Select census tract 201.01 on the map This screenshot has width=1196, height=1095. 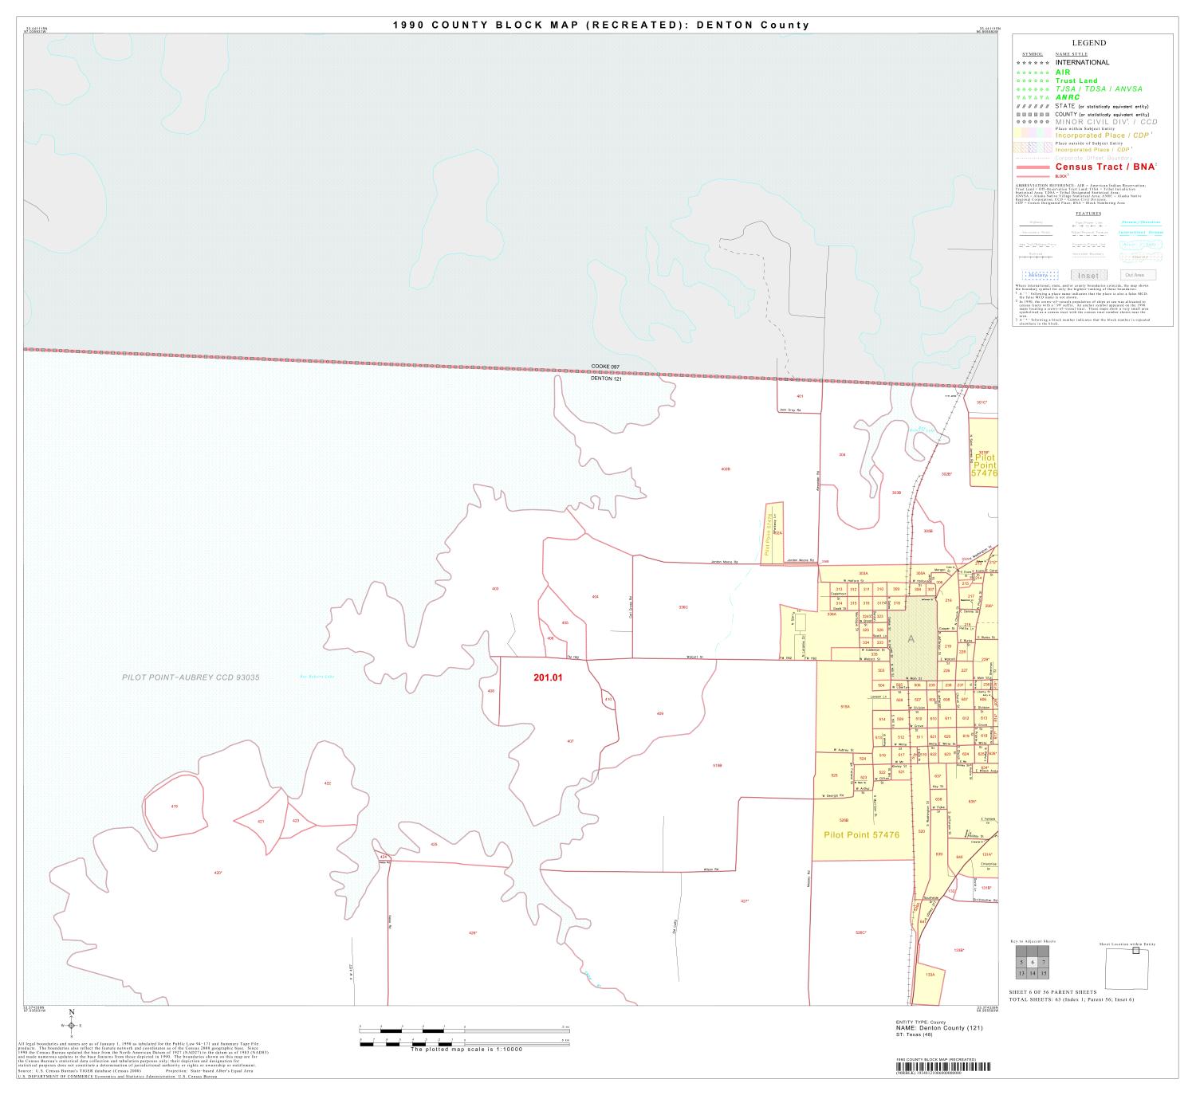coord(549,678)
